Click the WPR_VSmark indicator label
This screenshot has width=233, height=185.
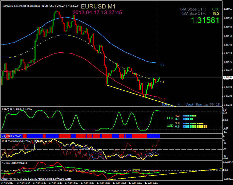[x=22, y=141]
